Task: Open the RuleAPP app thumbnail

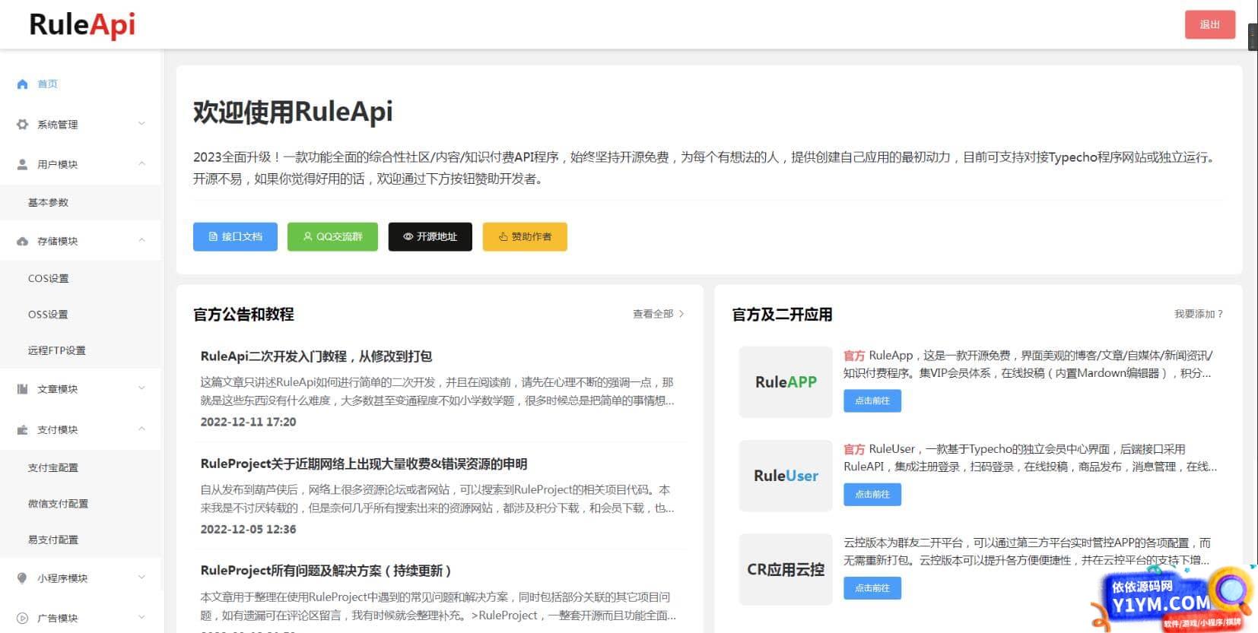Action: coord(786,382)
